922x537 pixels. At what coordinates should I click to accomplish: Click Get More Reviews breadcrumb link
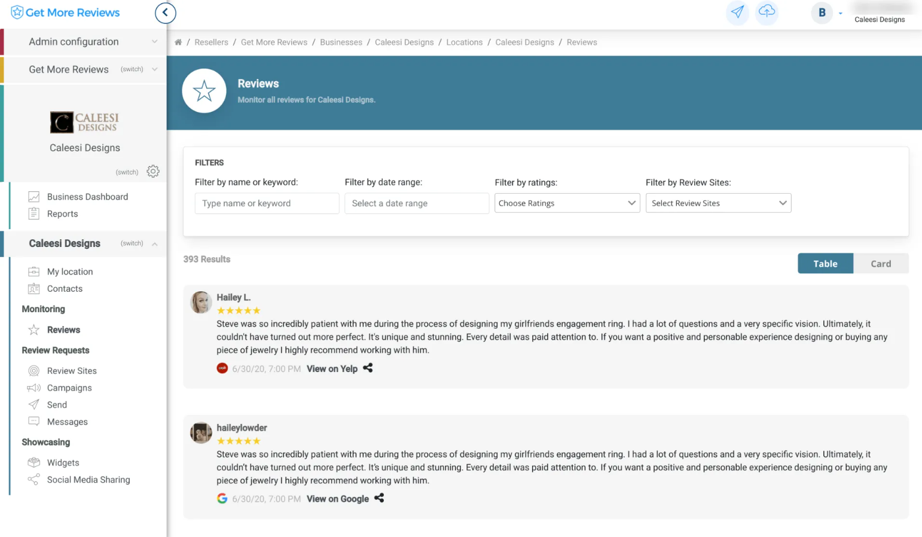(274, 42)
